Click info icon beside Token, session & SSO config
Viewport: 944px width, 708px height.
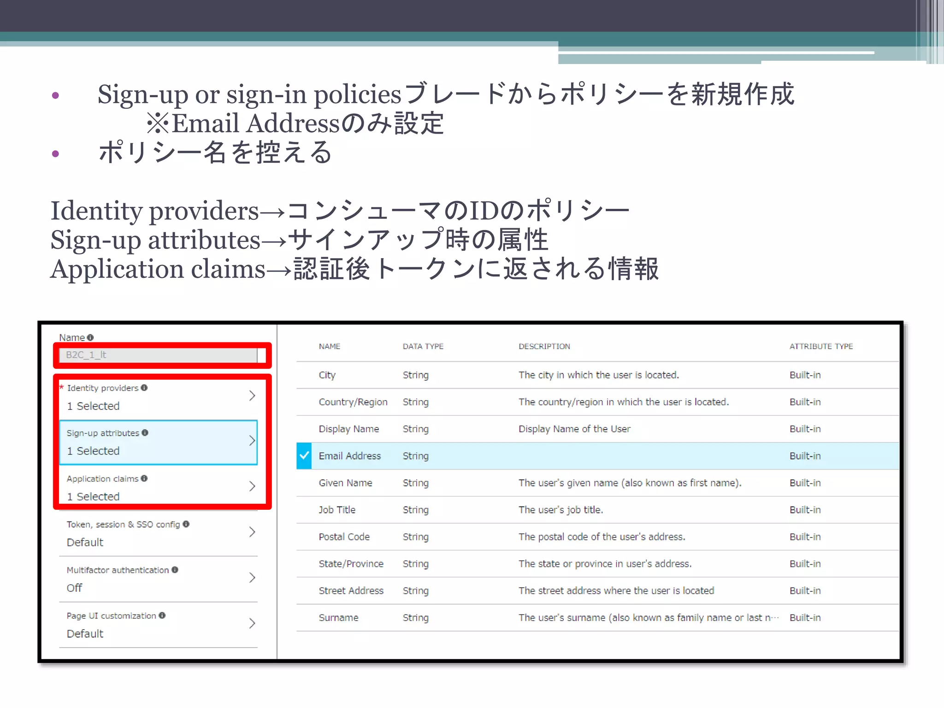pyautogui.click(x=186, y=524)
